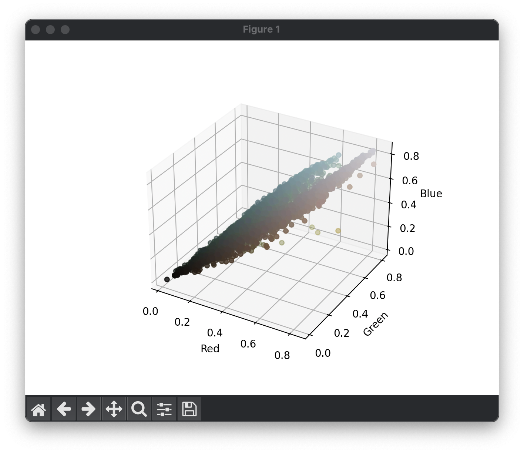Click the Blue axis label
The height and width of the screenshot is (453, 524).
[x=431, y=194]
